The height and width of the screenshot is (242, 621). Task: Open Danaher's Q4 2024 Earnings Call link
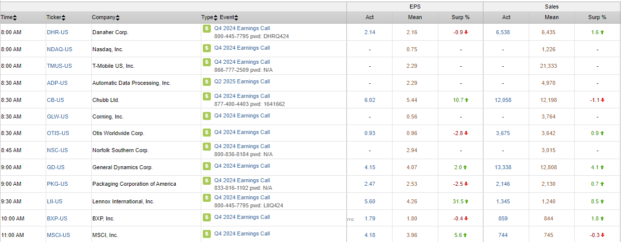click(x=242, y=29)
